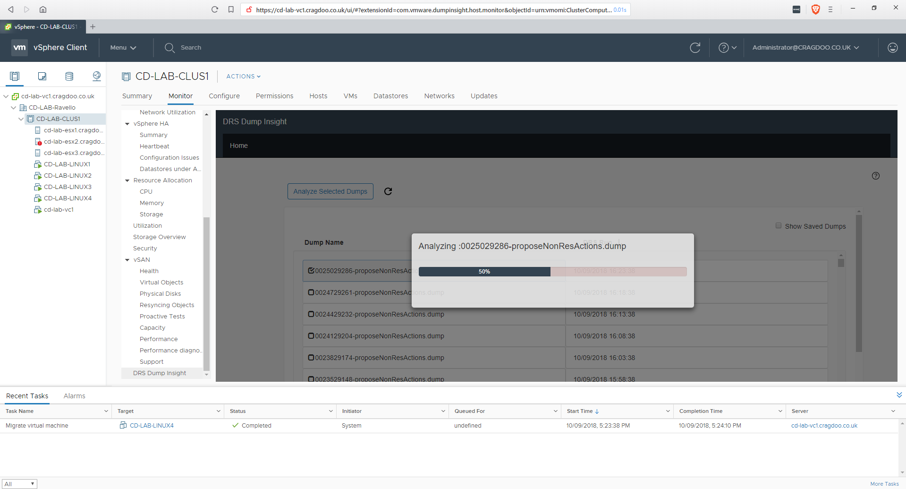Collapse the CD-LAB-Ravello datacenter node
Screen dimensions: 906x489
(14, 108)
